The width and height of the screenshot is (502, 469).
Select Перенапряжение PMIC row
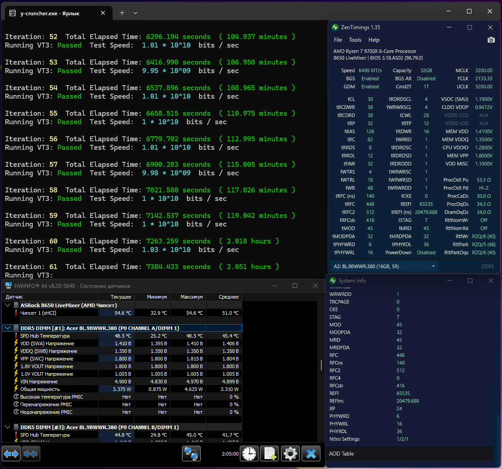tap(122, 404)
